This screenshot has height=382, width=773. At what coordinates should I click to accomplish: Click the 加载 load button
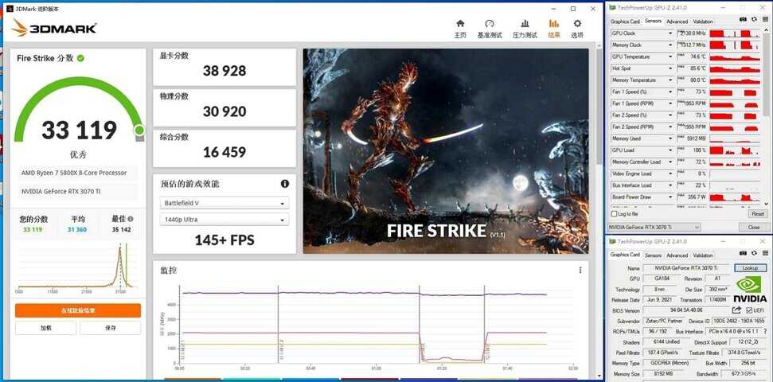[x=46, y=328]
